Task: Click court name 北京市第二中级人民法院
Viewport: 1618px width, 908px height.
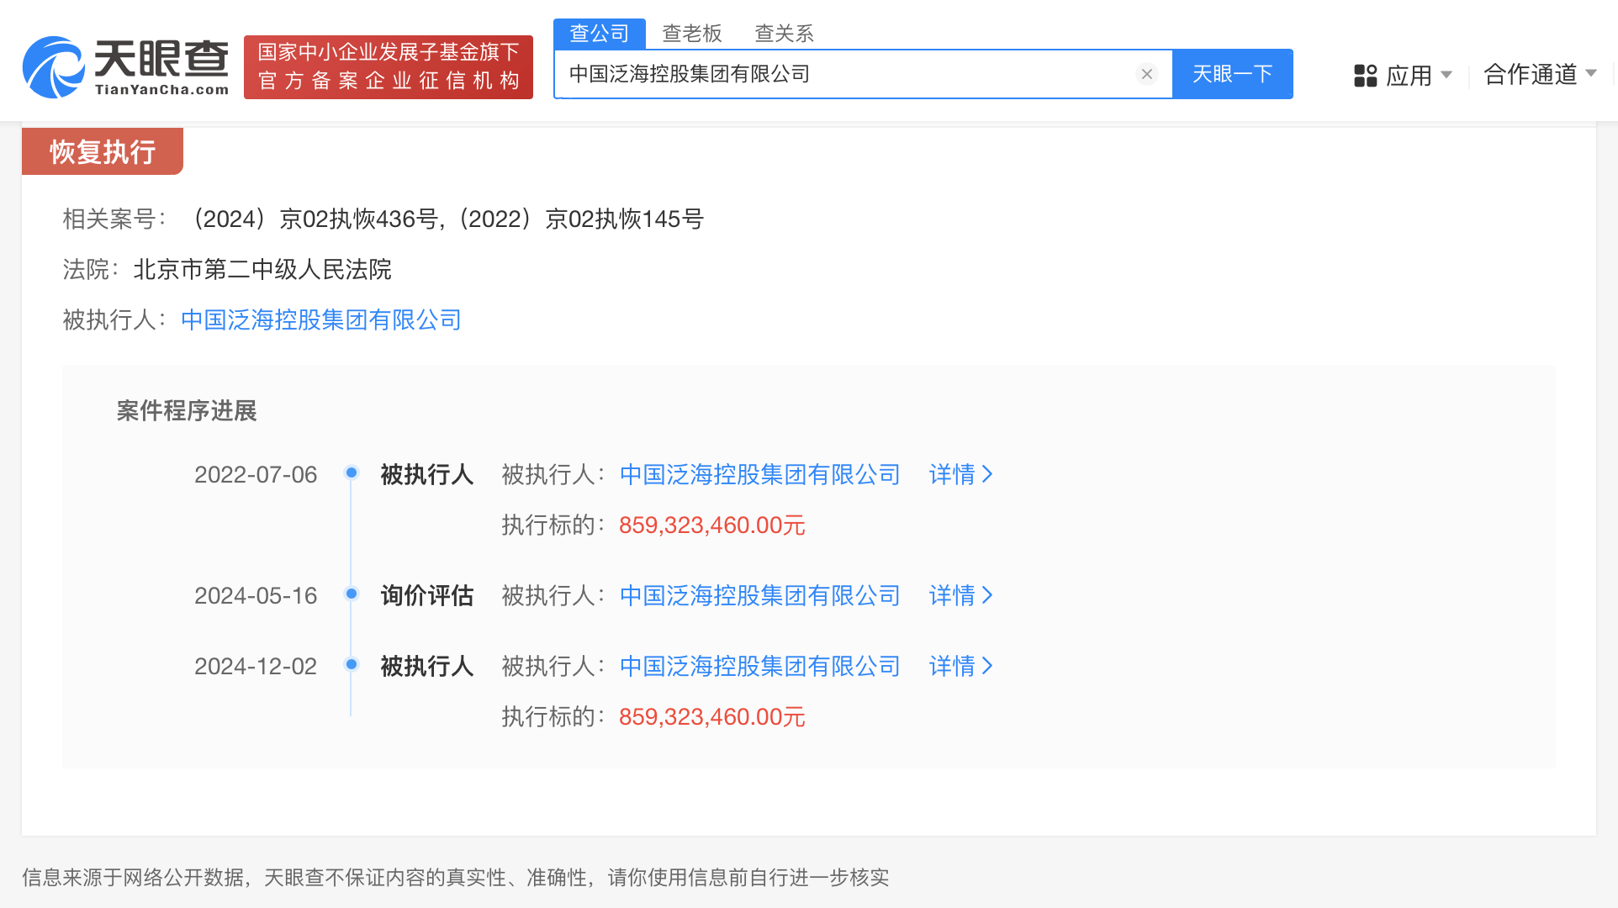Action: point(262,270)
